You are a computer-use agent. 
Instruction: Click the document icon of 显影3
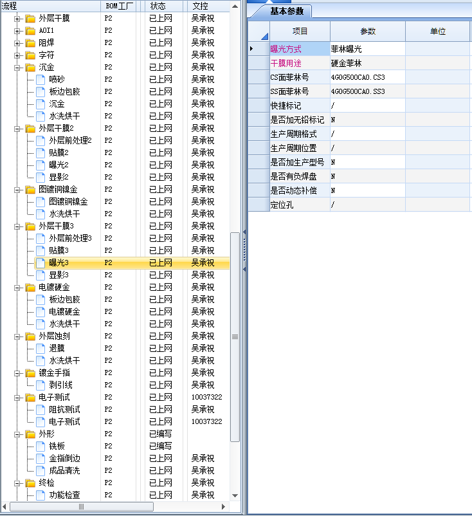(41, 275)
